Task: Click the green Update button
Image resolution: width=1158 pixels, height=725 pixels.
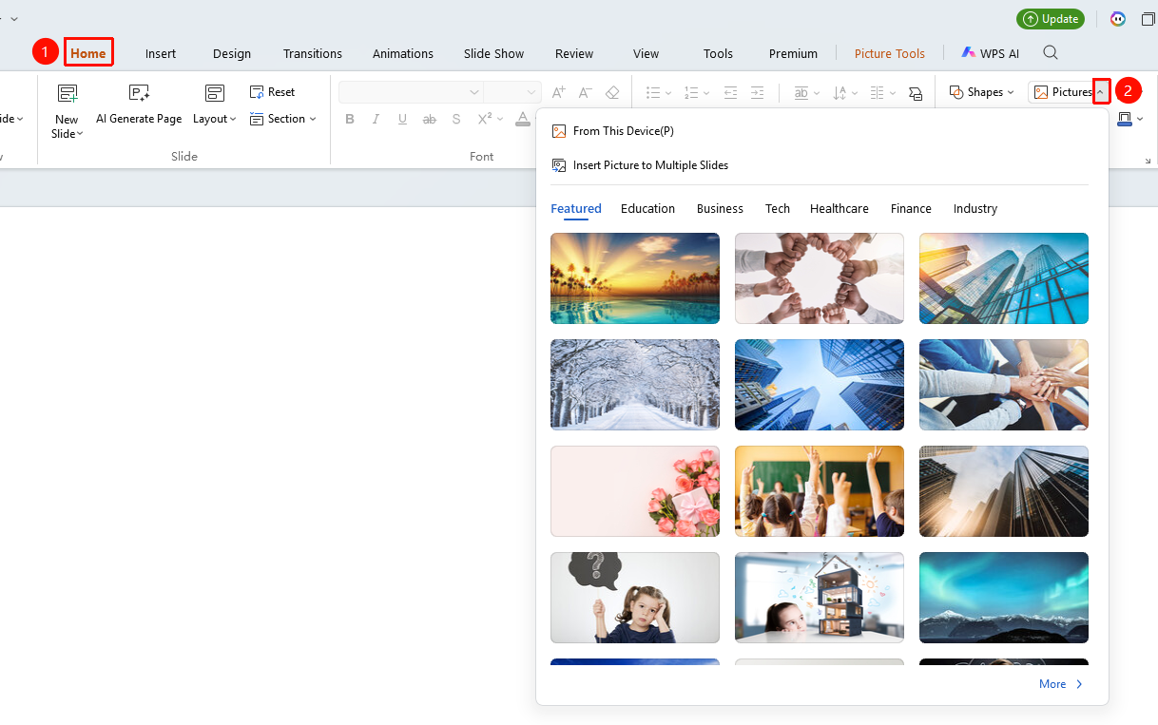Action: point(1050,19)
